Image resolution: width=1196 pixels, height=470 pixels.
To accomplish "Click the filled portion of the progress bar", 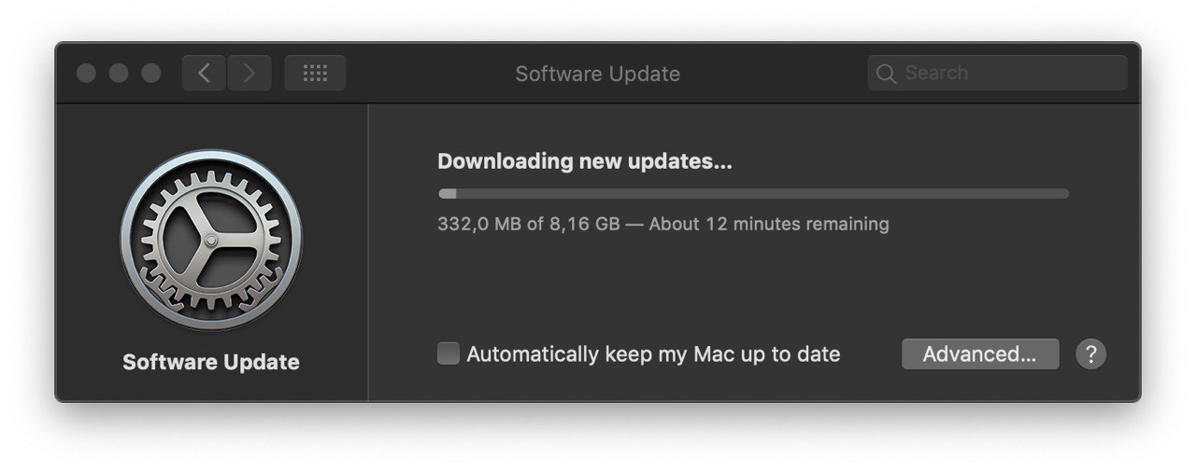I will pyautogui.click(x=448, y=194).
